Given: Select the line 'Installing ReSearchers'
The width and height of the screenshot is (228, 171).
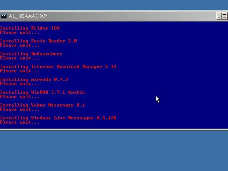Looking at the screenshot, I should pos(31,54).
